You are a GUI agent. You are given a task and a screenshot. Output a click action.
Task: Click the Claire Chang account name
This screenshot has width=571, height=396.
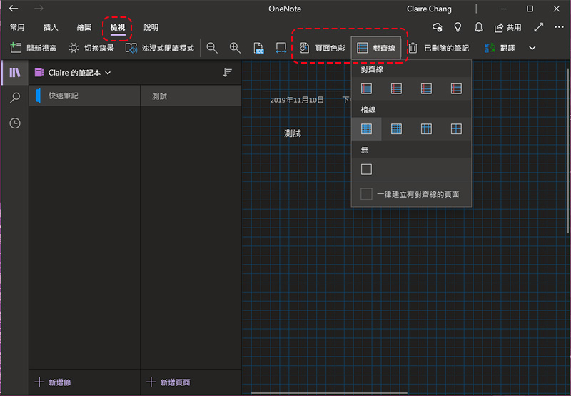[x=429, y=9]
